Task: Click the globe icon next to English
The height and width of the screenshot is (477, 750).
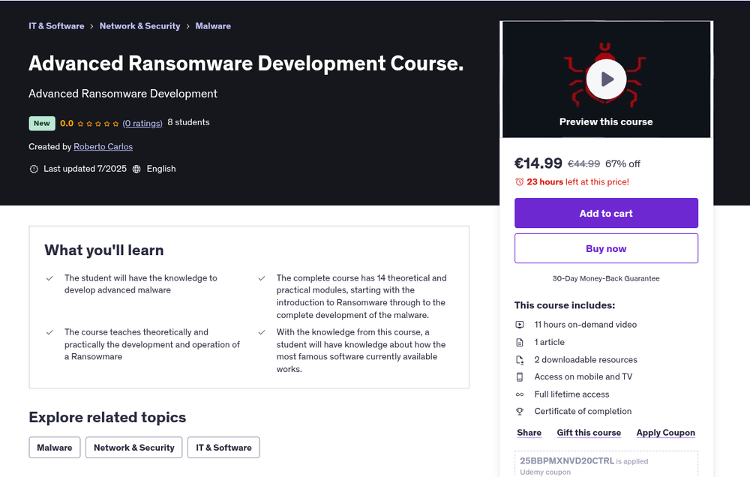Action: click(139, 169)
